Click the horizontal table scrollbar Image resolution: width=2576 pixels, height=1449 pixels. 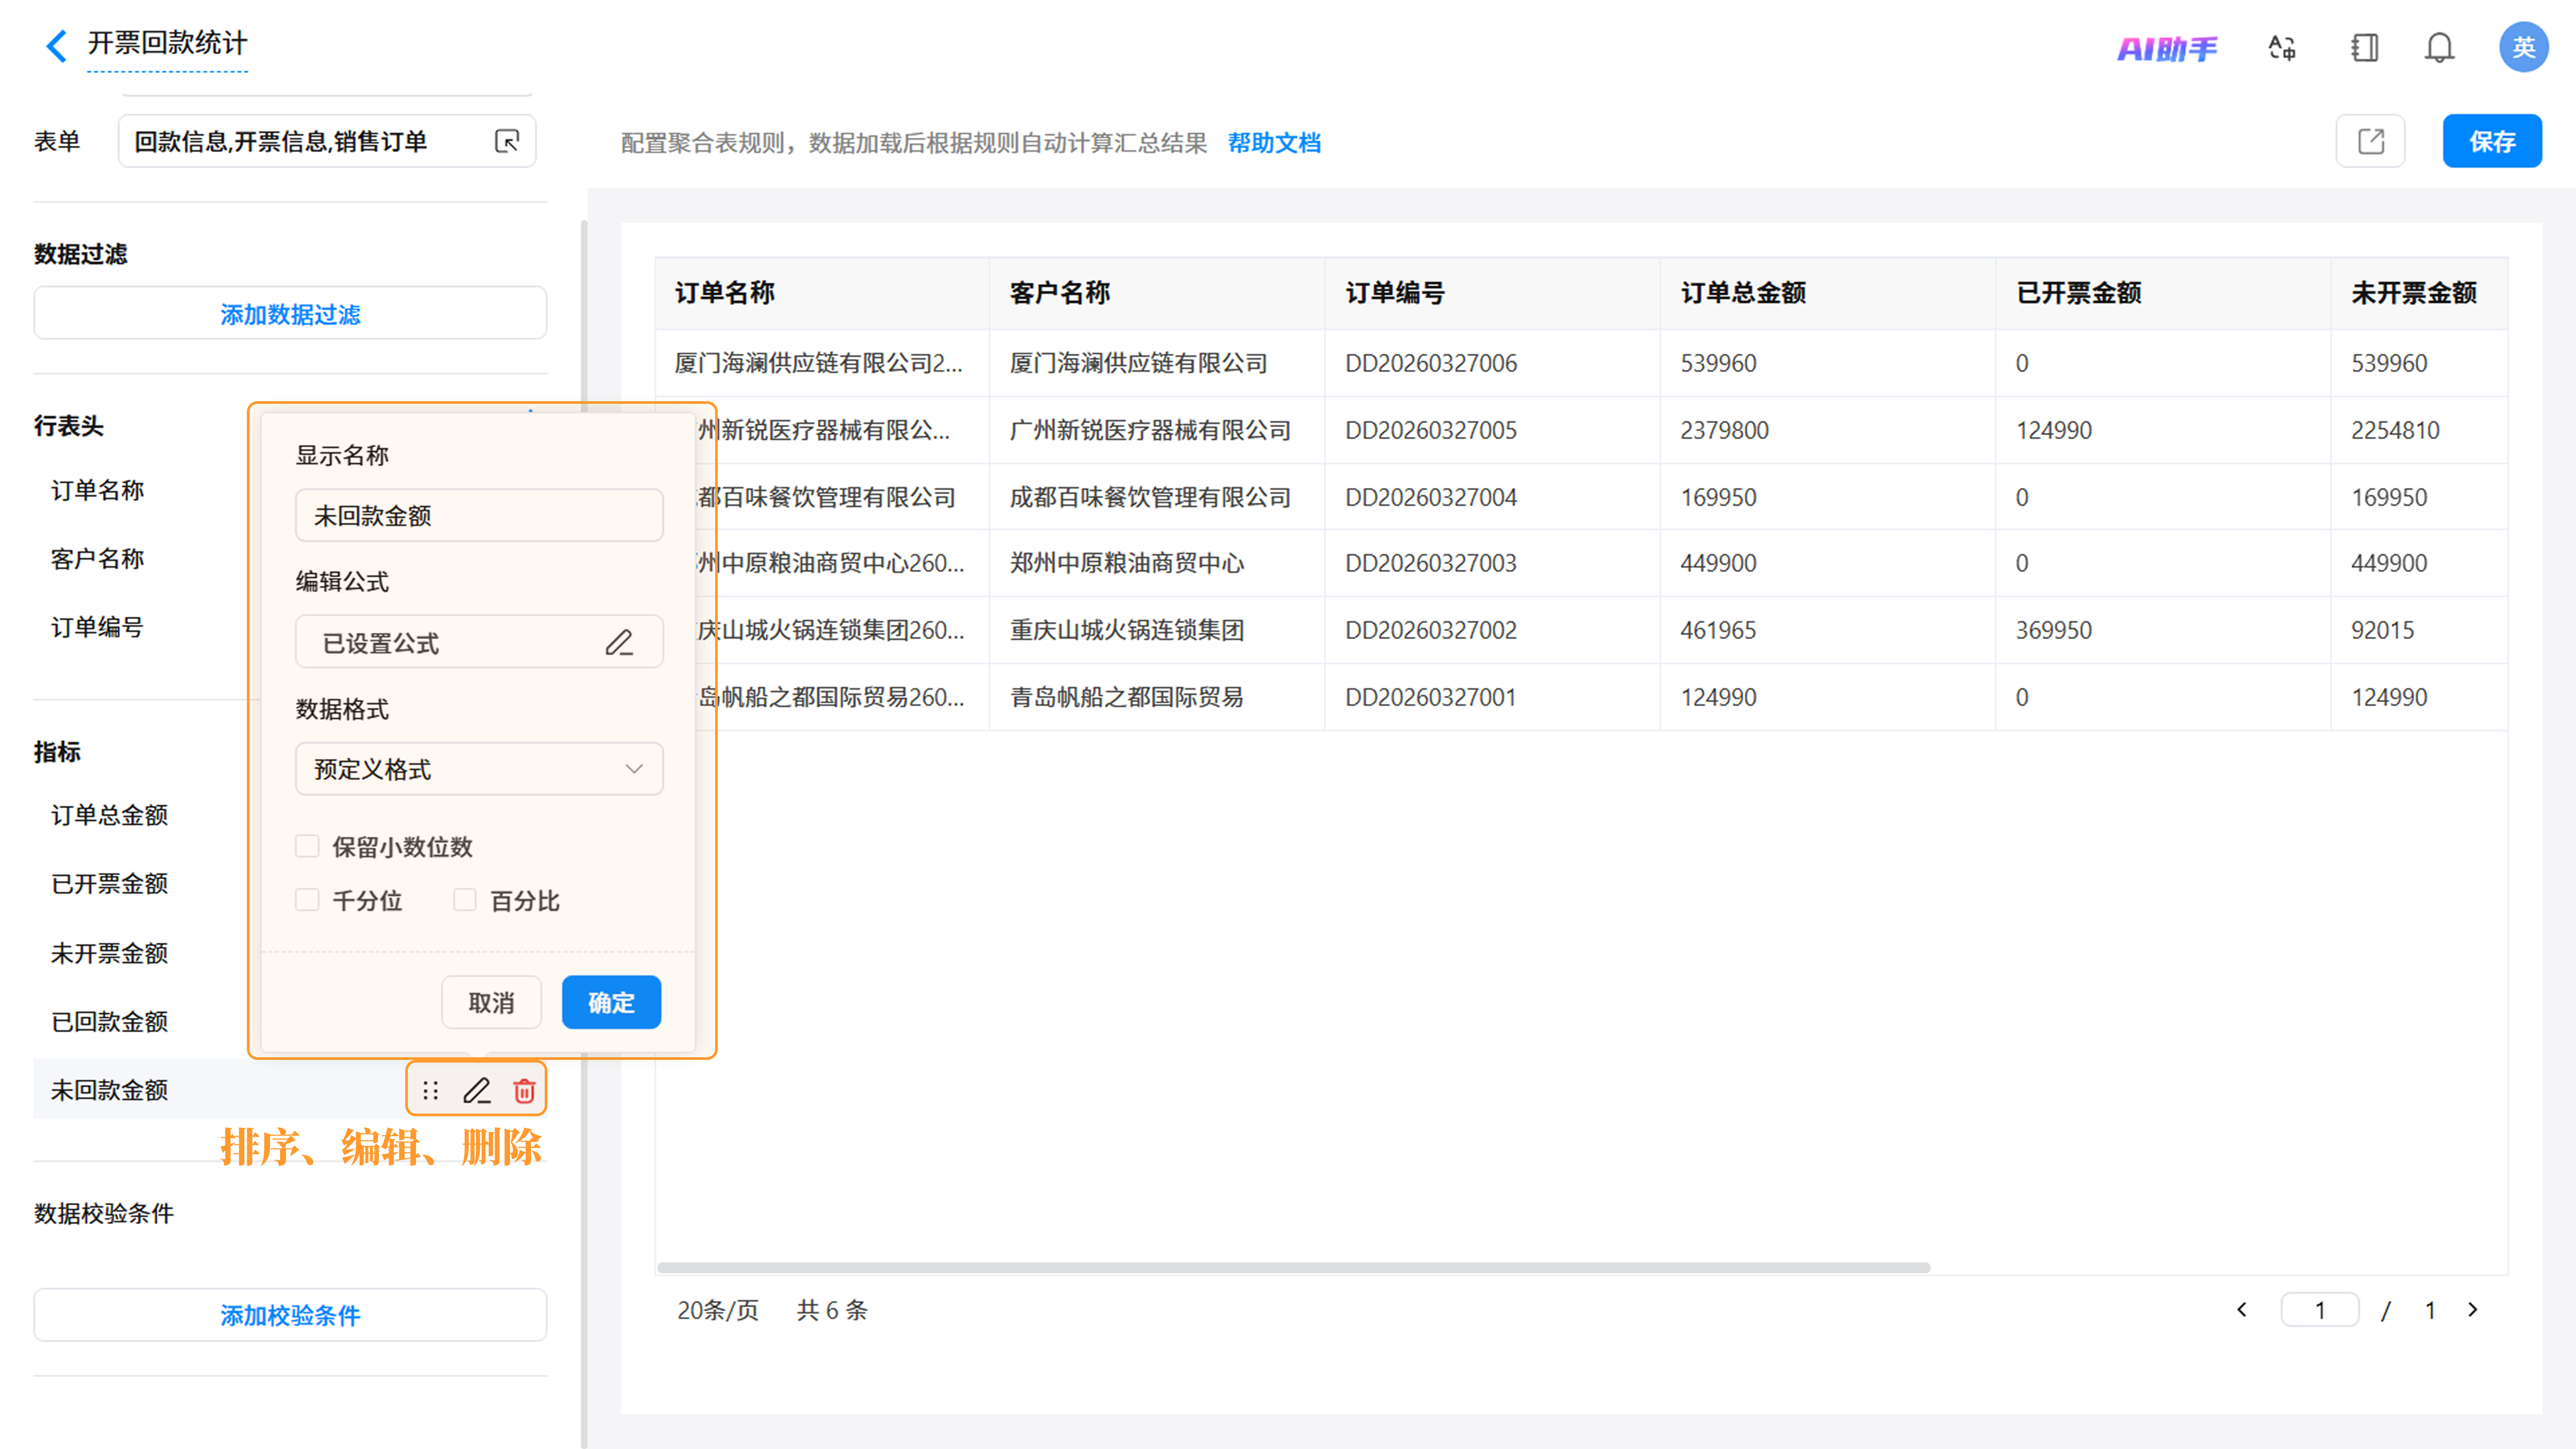pos(1293,1267)
